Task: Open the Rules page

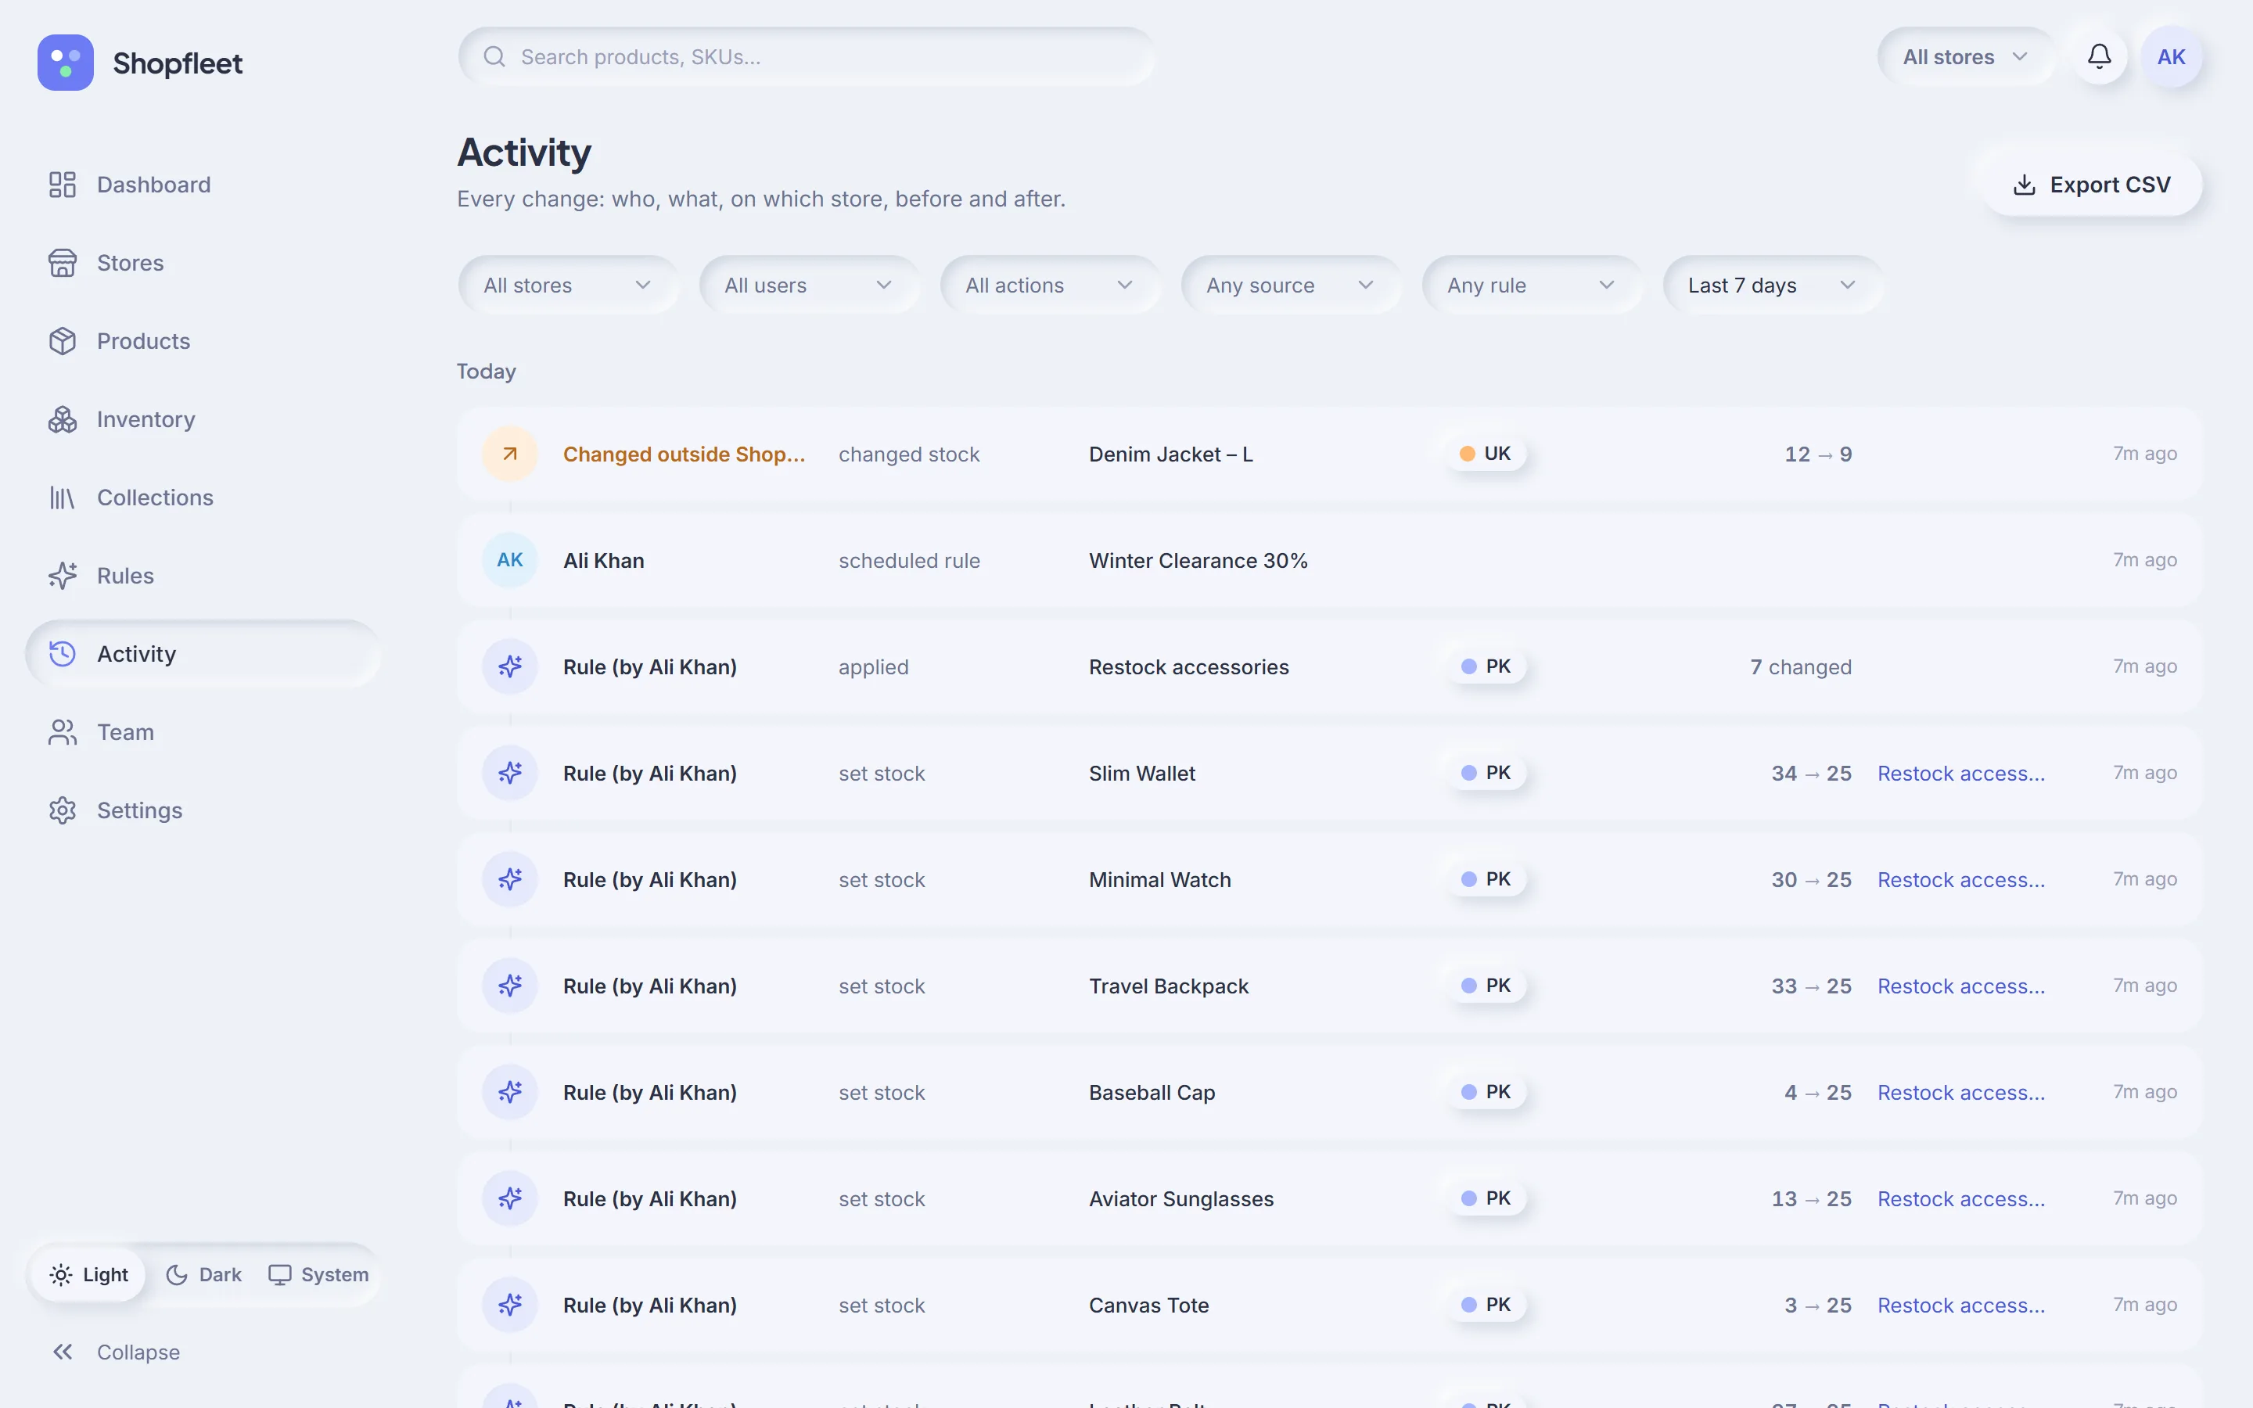Action: pos(202,576)
